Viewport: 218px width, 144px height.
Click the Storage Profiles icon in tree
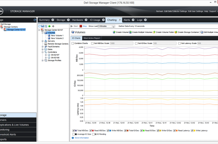point(46,61)
